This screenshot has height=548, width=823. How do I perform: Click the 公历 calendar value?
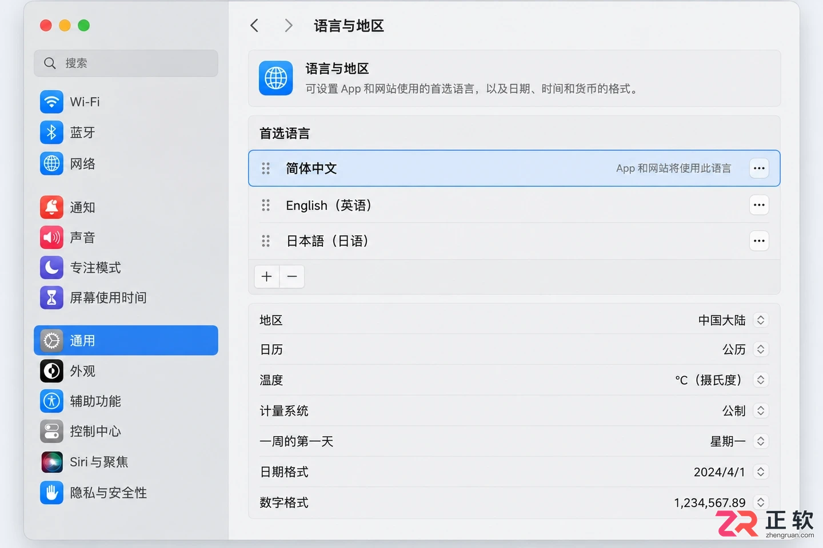pyautogui.click(x=734, y=349)
